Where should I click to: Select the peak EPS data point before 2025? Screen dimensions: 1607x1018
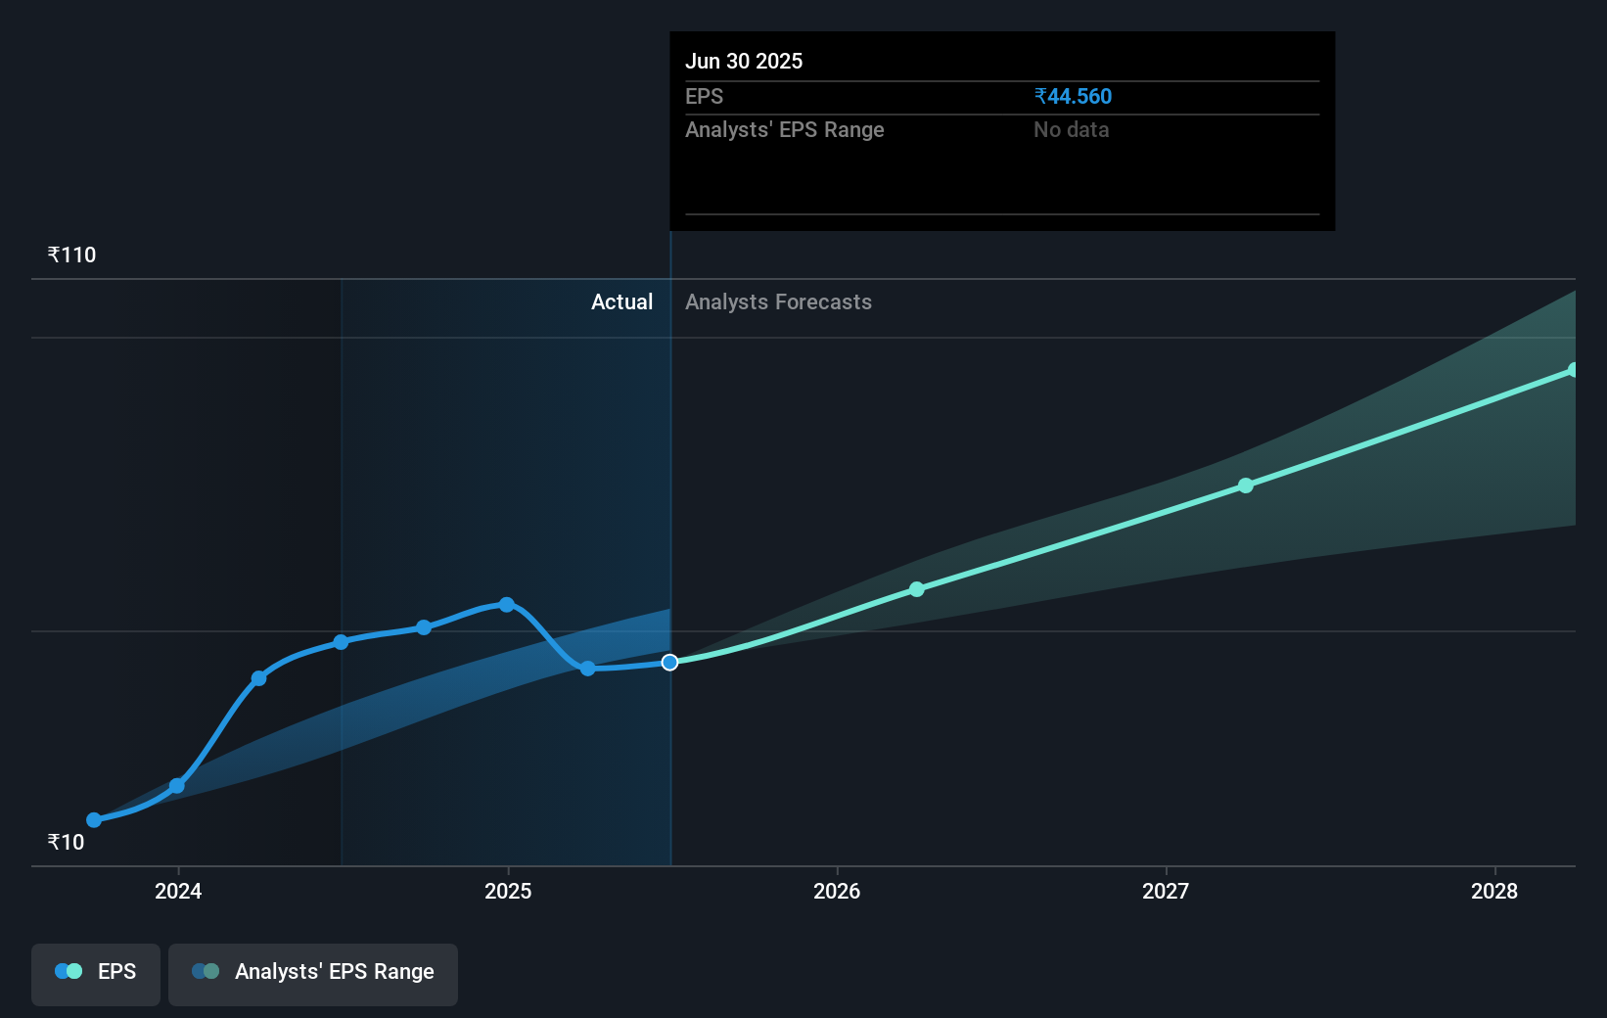tap(506, 604)
